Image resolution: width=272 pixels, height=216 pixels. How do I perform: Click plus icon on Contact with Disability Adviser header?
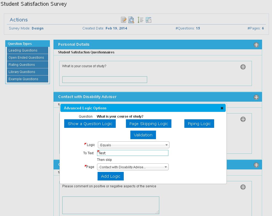pyautogui.click(x=256, y=97)
